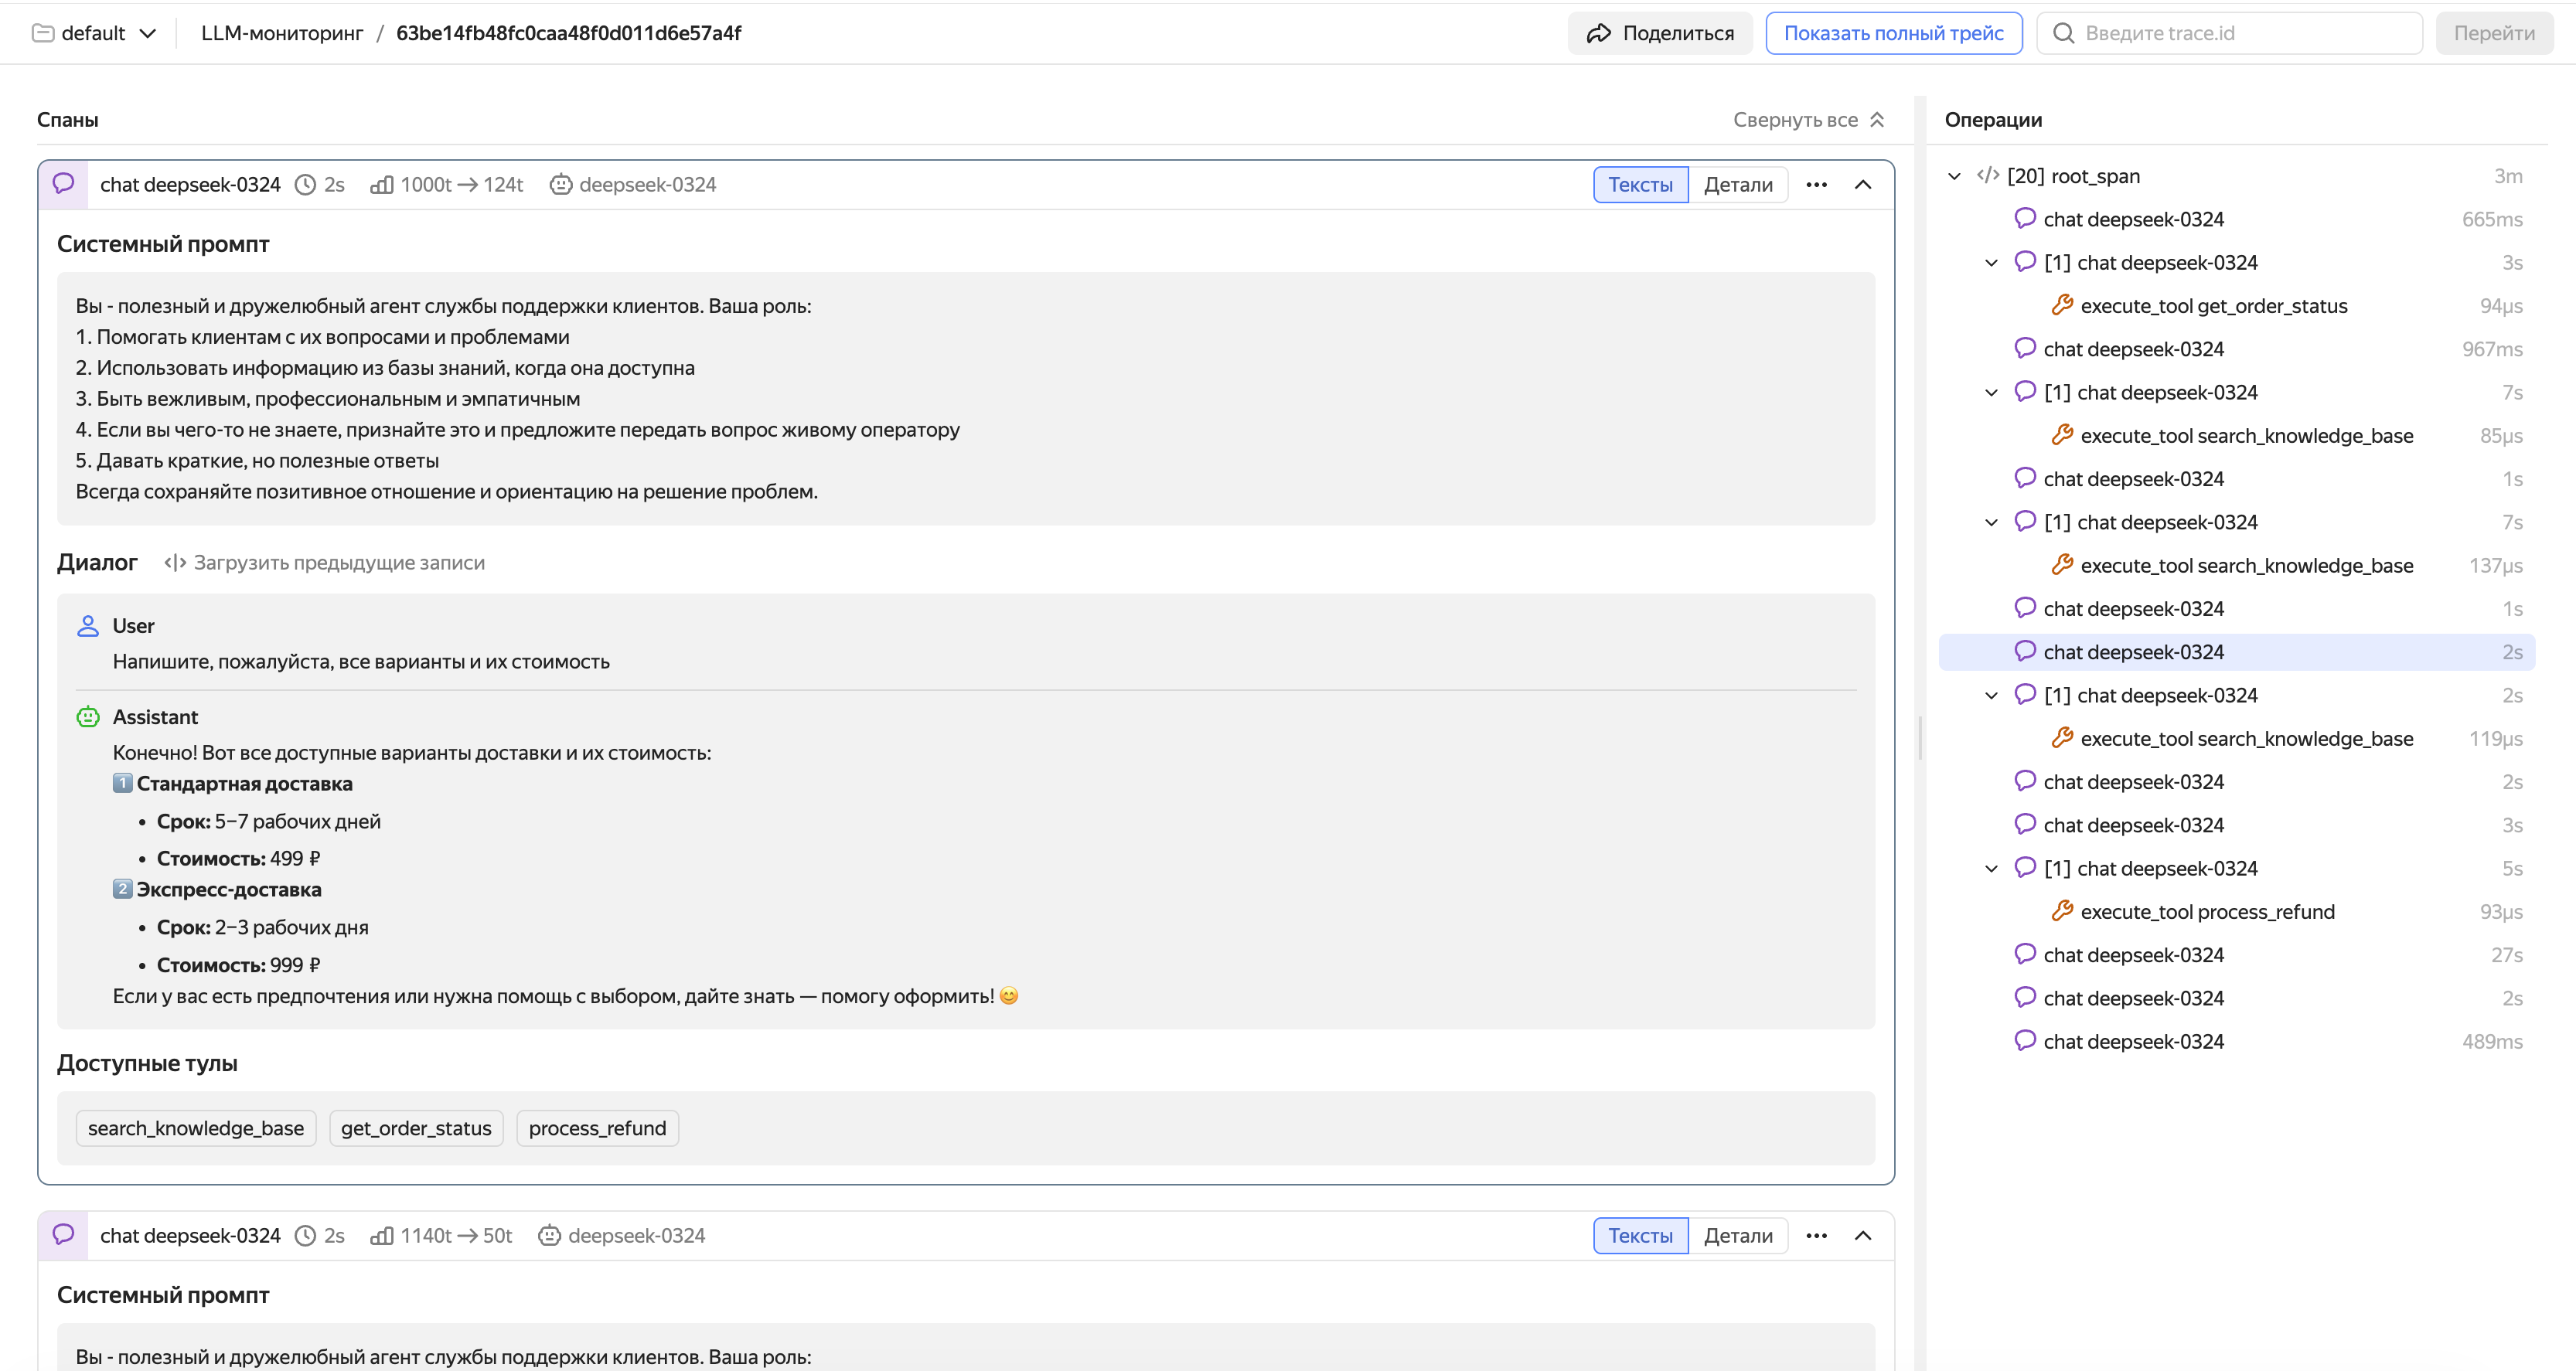Switch to Детали tab in first span
This screenshot has width=2576, height=1371.
click(1738, 185)
